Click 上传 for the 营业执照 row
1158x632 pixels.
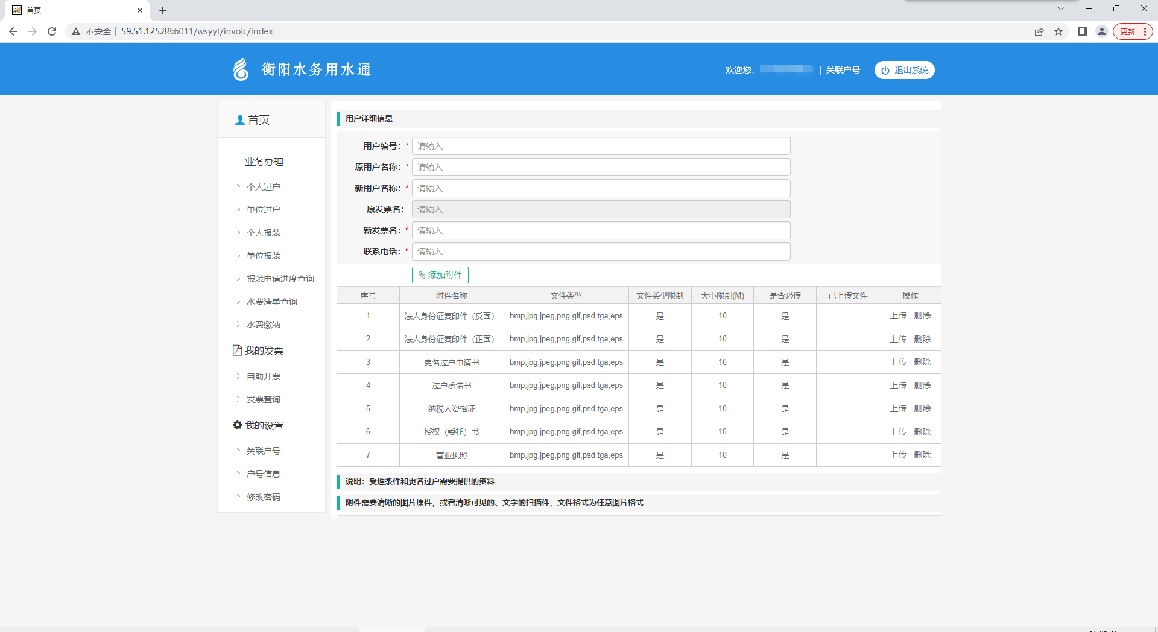tap(898, 455)
